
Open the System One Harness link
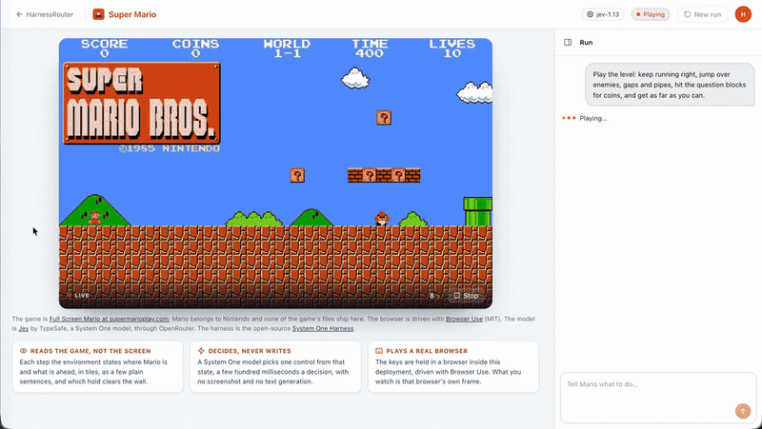[323, 328]
